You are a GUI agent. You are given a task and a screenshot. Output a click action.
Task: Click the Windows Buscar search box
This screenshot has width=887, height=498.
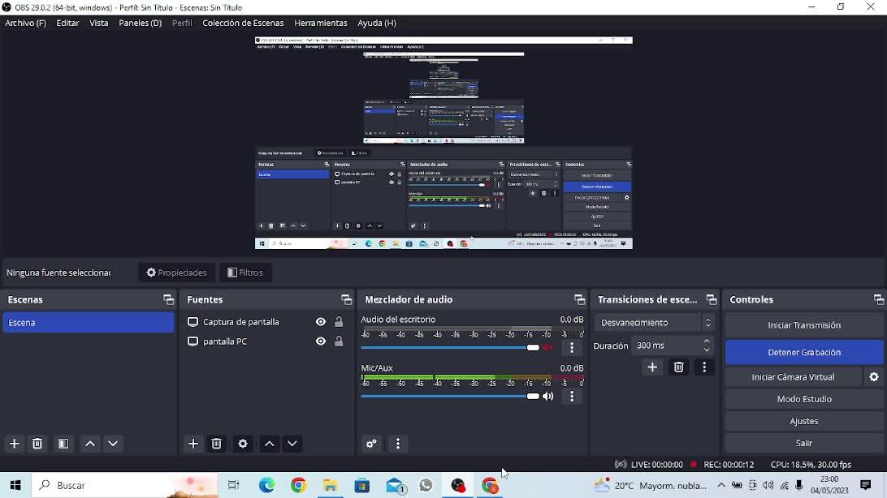click(124, 486)
